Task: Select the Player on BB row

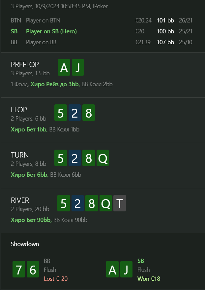Action: pyautogui.click(x=41, y=42)
